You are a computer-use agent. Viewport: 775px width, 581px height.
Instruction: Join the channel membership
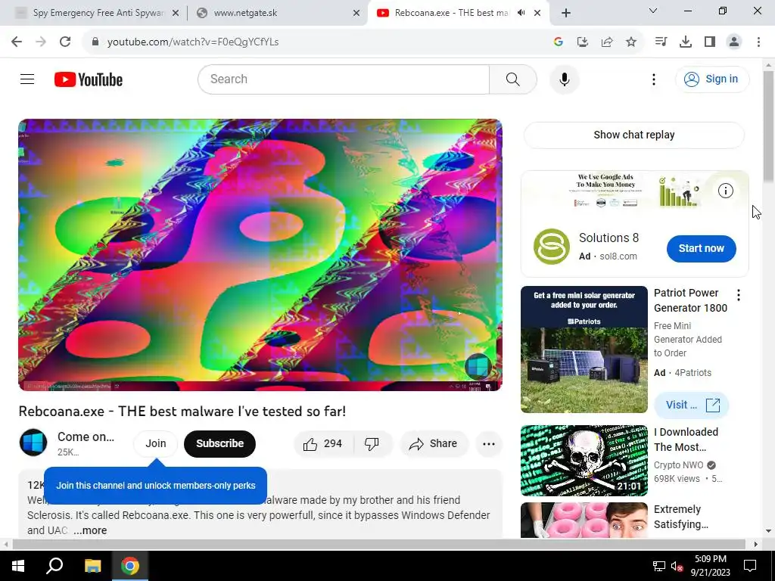click(156, 443)
